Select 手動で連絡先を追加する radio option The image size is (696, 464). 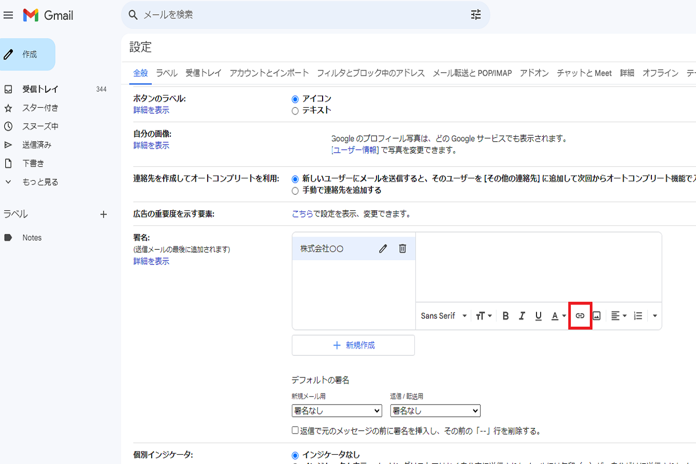tap(295, 191)
